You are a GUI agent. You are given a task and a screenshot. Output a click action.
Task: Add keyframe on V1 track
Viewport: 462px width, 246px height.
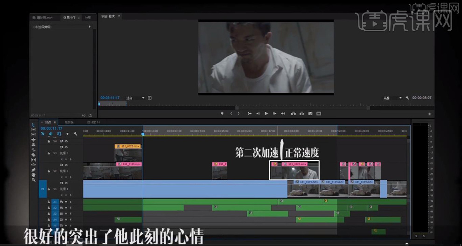pos(66,194)
